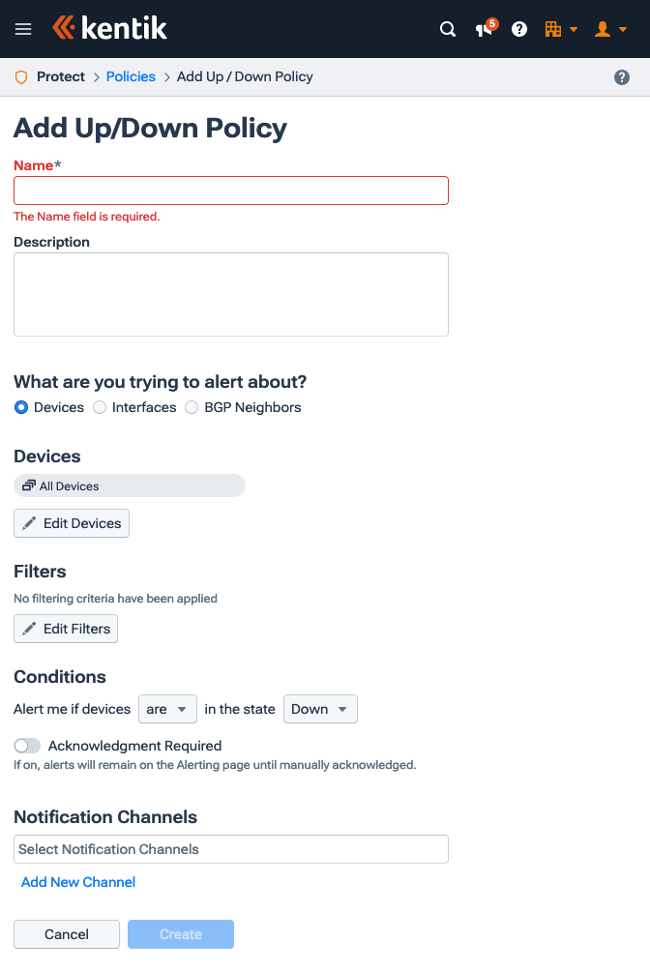The height and width of the screenshot is (972, 650).
Task: Select the Interfaces radio button
Action: tap(99, 407)
